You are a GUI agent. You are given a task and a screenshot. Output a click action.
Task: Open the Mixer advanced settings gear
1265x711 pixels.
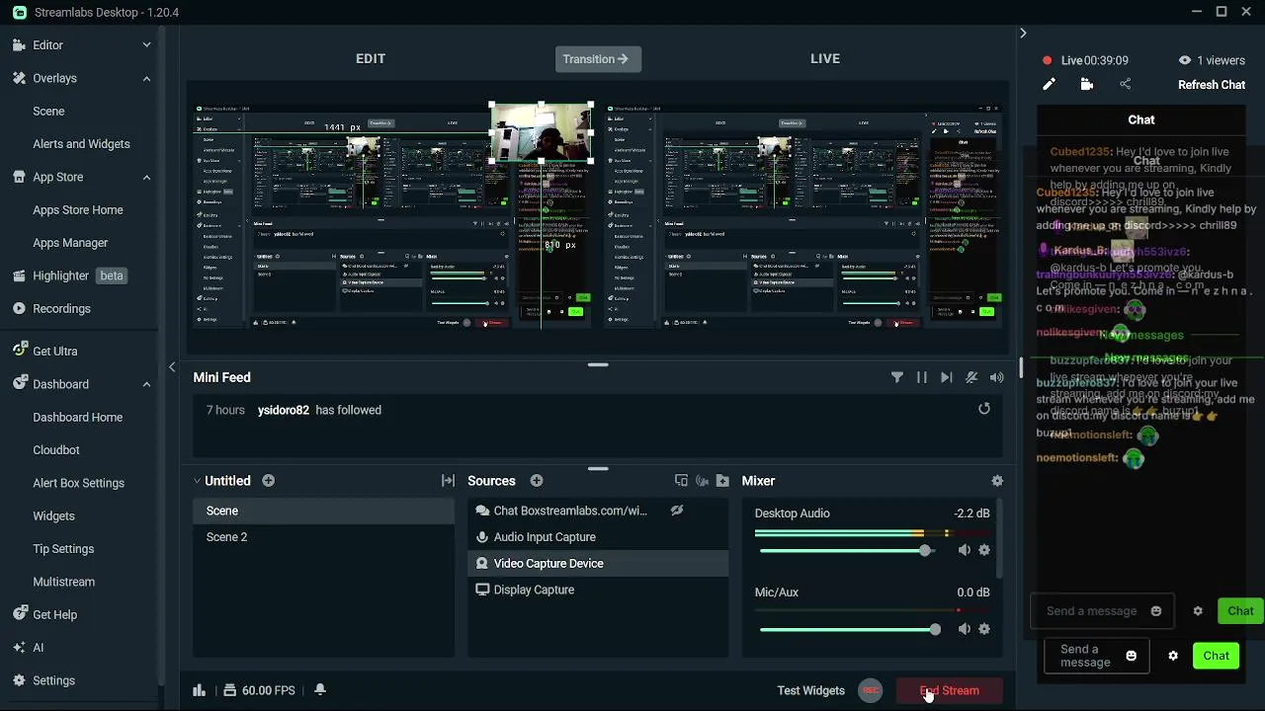(x=997, y=481)
